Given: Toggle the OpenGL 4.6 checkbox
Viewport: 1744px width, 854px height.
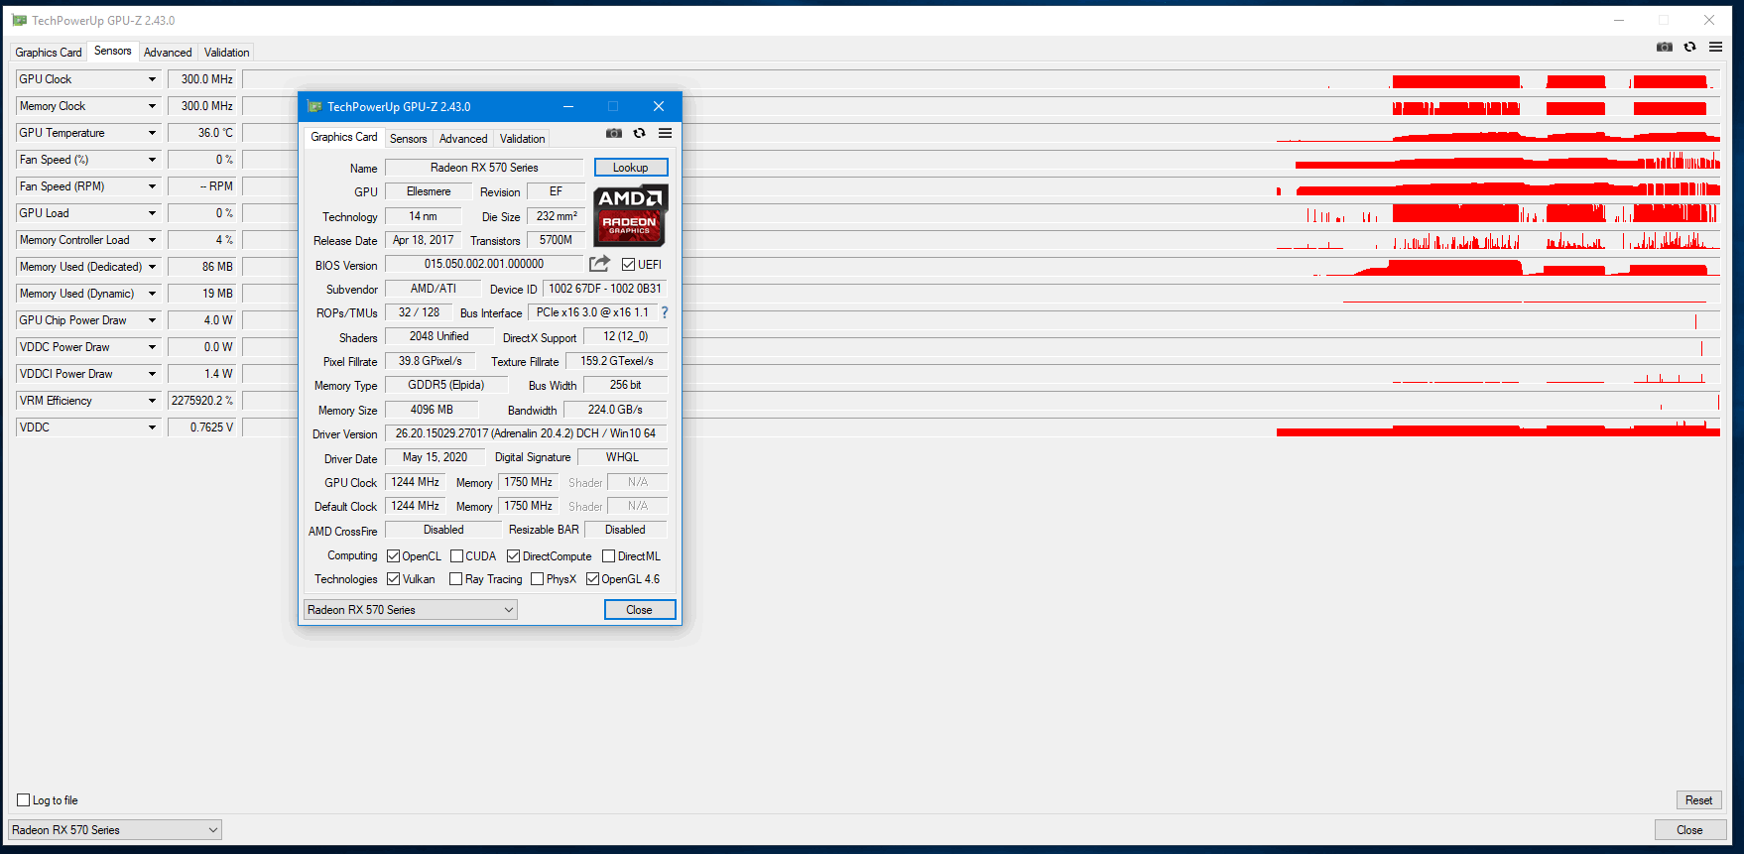Looking at the screenshot, I should [x=592, y=579].
